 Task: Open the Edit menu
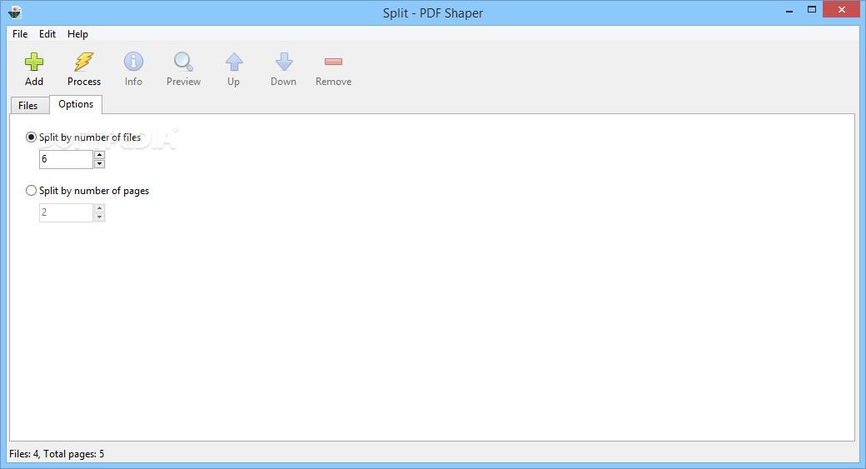point(47,33)
